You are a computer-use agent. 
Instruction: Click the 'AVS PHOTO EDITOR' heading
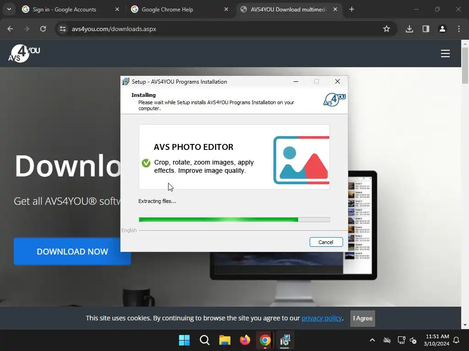pos(194,147)
